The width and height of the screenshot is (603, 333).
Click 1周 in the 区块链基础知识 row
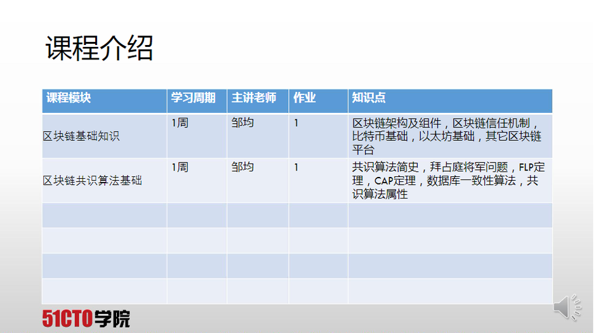(x=180, y=123)
